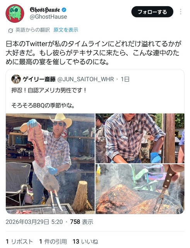Open the three-dot more options menu
The image size is (190, 248).
(181, 12)
